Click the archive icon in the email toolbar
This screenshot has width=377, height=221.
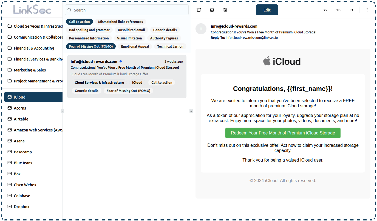[199, 10]
